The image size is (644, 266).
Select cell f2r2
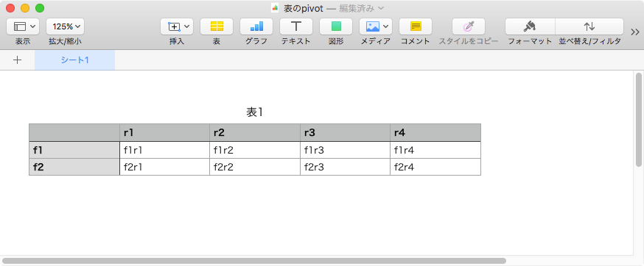pos(255,167)
